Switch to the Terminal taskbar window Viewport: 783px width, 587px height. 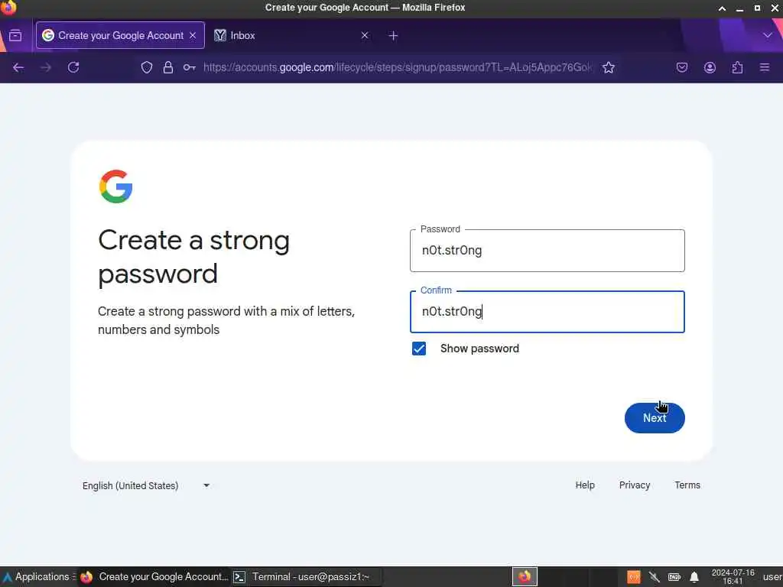click(x=306, y=577)
